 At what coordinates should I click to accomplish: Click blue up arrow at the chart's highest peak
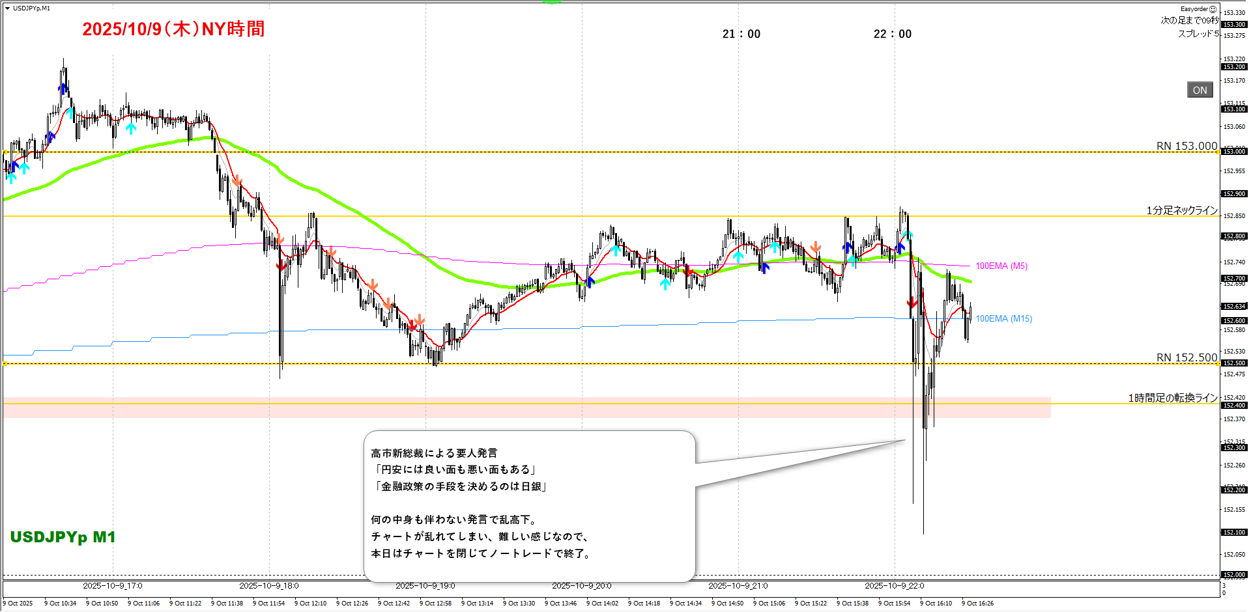click(x=63, y=88)
